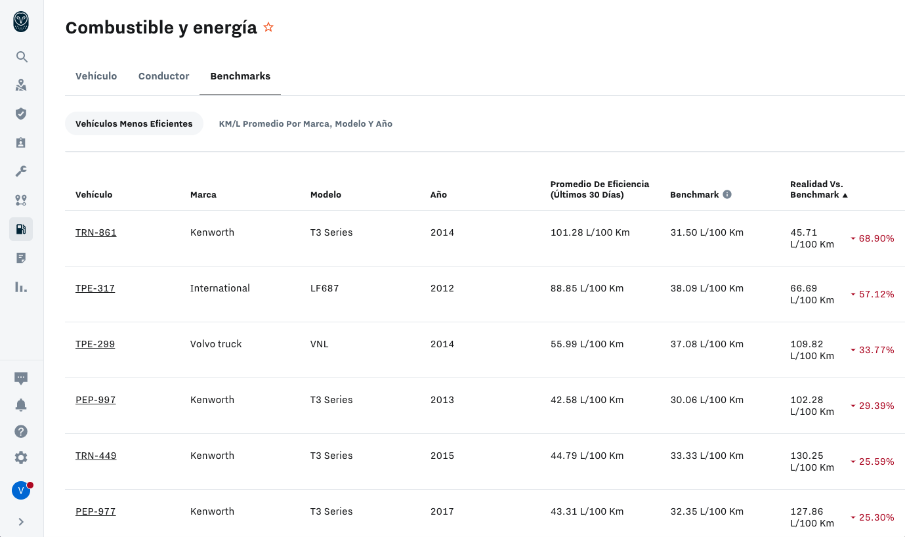Show Benchmark column info tooltip icon
Image resolution: width=905 pixels, height=537 pixels.
[727, 194]
